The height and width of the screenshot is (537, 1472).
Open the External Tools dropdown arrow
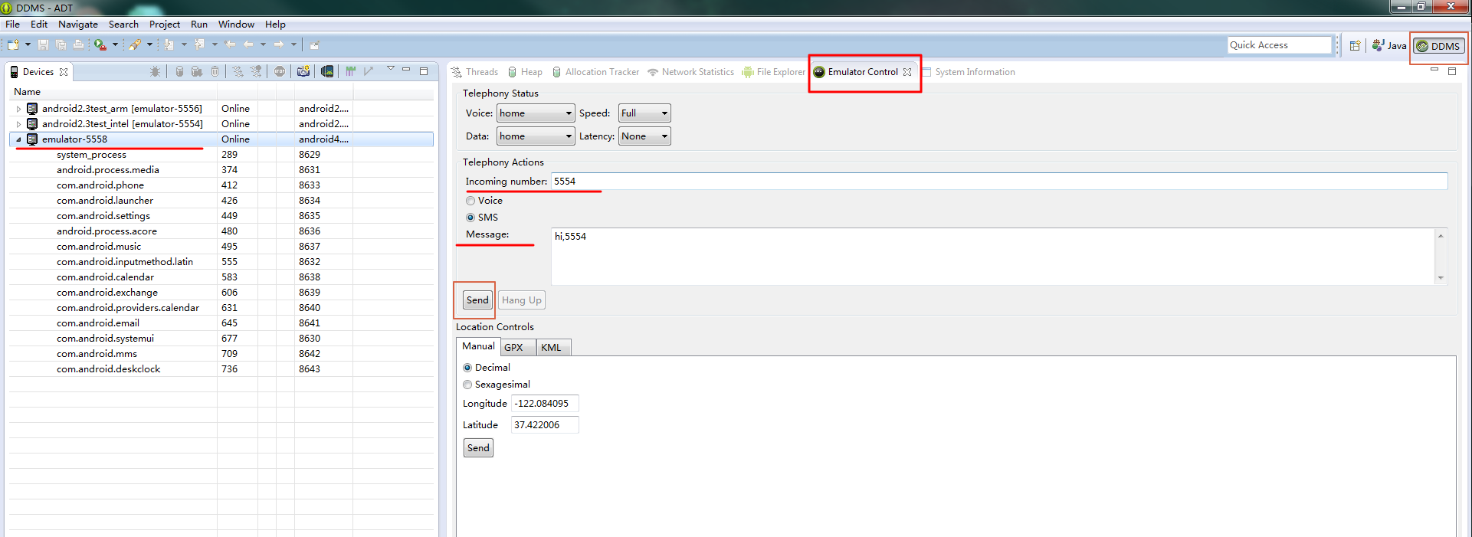pos(115,45)
